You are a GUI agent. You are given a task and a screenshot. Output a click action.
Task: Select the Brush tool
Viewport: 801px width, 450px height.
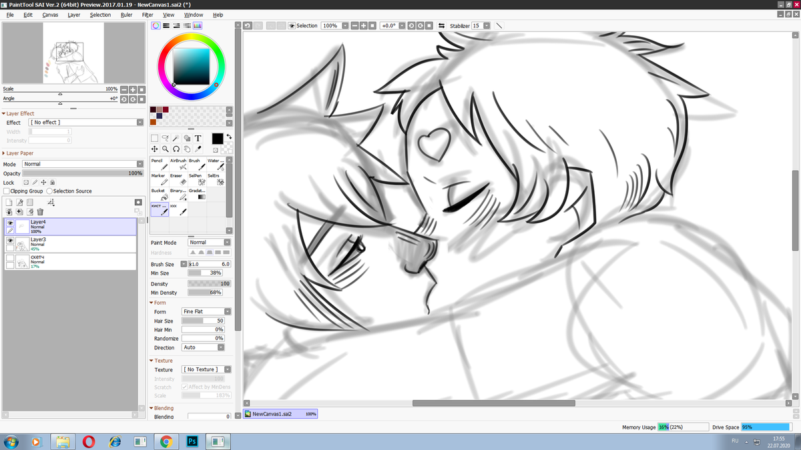pos(196,164)
